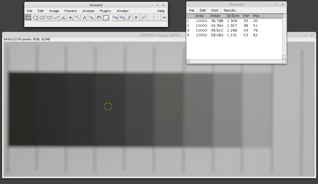
Task: Open Edit menu in Results window
Action: [203, 11]
